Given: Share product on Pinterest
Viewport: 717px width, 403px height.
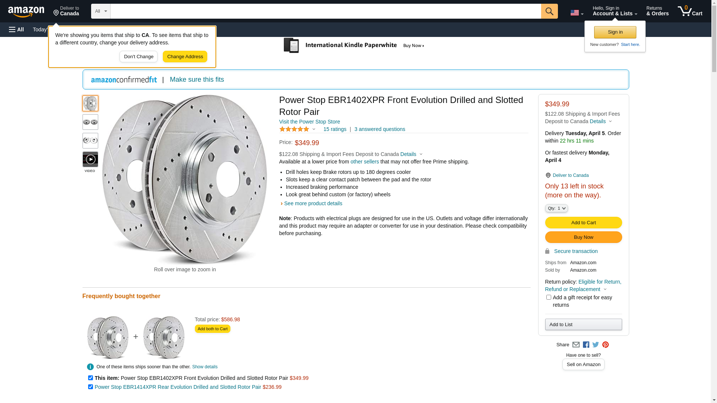Looking at the screenshot, I should coord(605,345).
